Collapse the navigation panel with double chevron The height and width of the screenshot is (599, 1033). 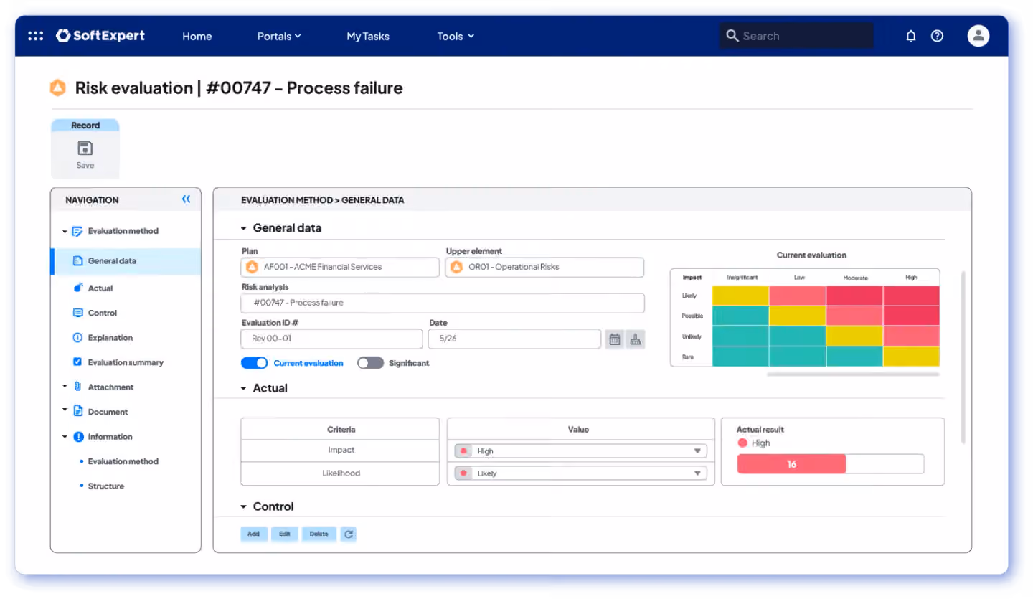tap(187, 199)
